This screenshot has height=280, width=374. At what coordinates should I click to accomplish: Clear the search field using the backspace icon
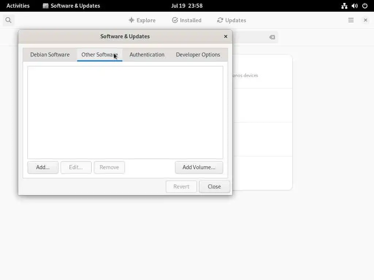pyautogui.click(x=272, y=37)
